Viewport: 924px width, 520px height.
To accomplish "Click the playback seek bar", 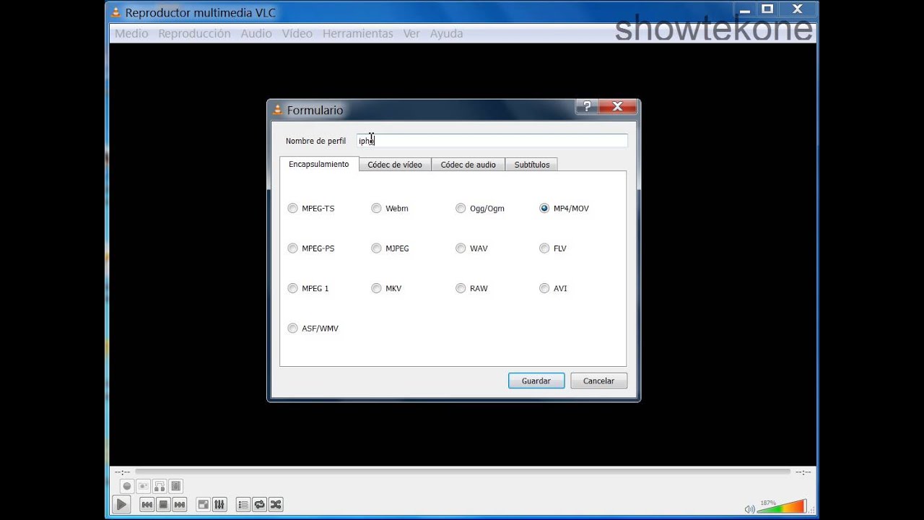I will [463, 472].
